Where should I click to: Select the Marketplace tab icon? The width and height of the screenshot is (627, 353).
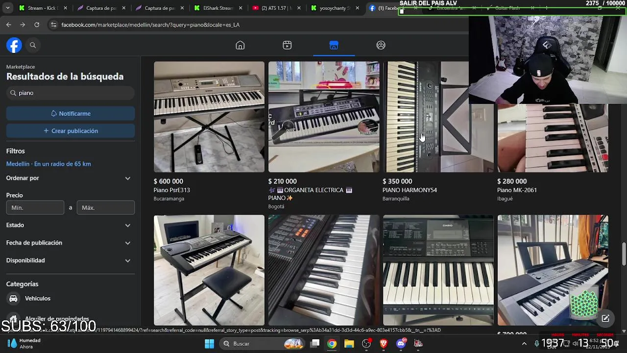click(334, 45)
